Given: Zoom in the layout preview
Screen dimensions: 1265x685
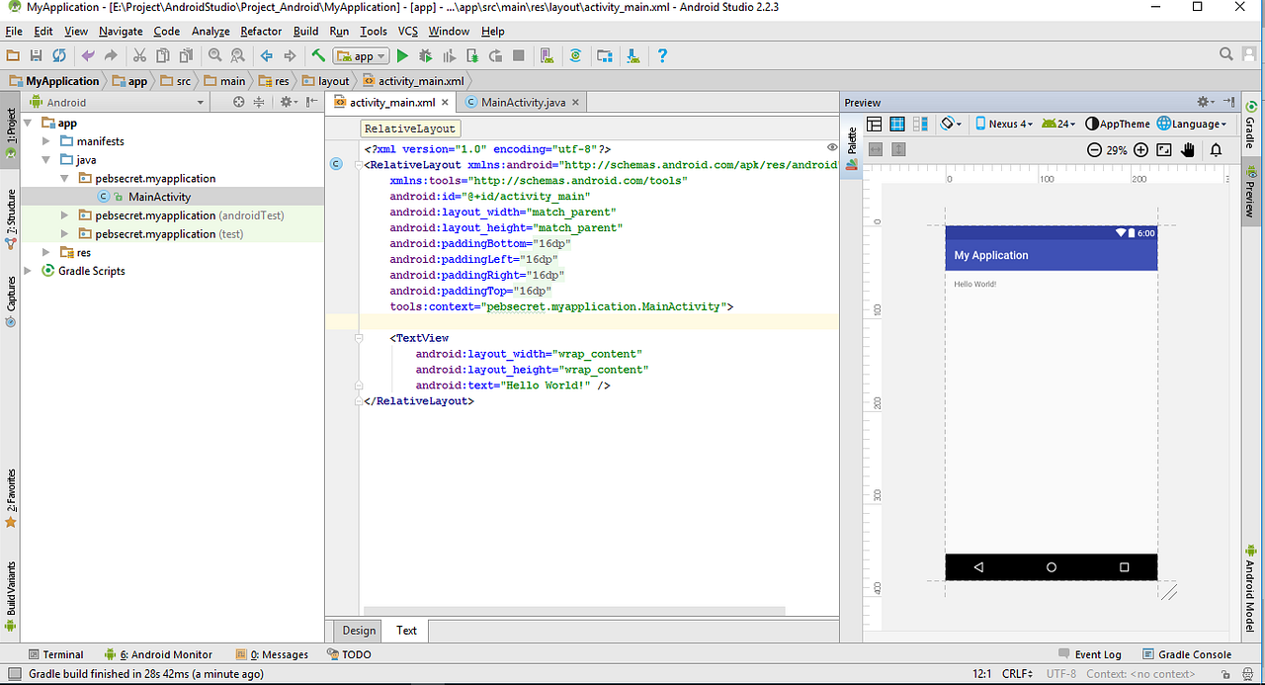Looking at the screenshot, I should (x=1140, y=150).
